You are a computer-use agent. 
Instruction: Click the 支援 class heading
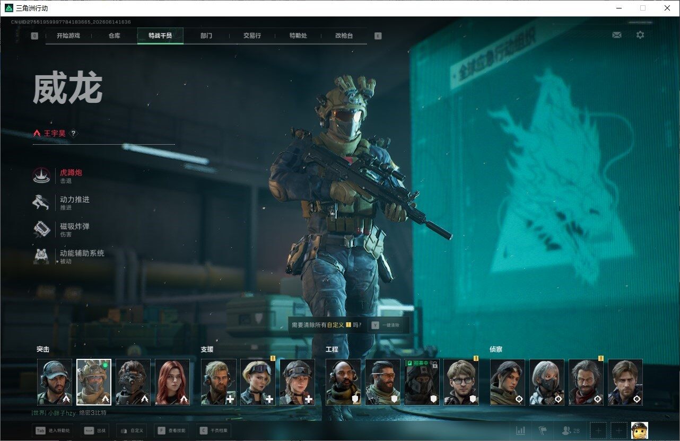pos(207,349)
